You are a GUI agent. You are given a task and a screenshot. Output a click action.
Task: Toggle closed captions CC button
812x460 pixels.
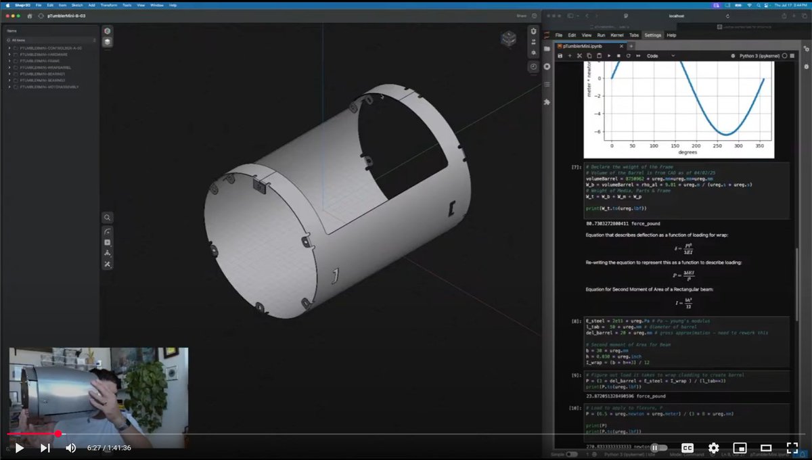pyautogui.click(x=687, y=448)
